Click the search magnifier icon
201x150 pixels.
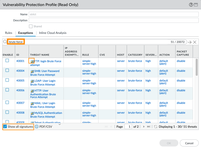(5, 42)
